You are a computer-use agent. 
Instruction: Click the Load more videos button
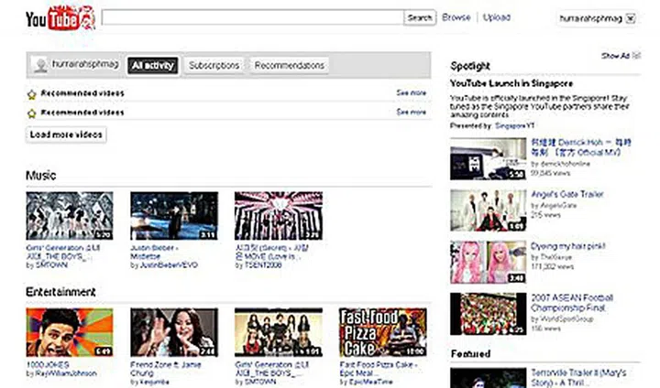tap(66, 135)
